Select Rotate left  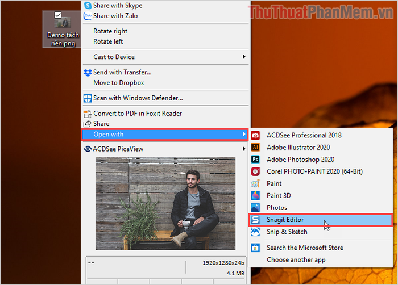[166, 41]
